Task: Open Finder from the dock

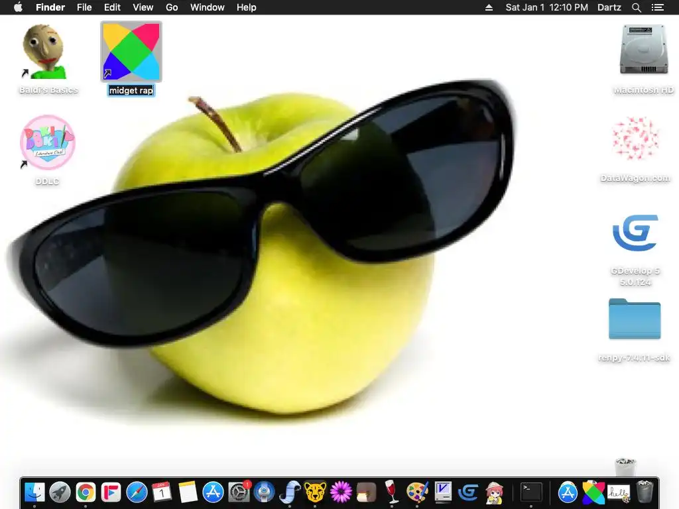Action: tap(34, 492)
